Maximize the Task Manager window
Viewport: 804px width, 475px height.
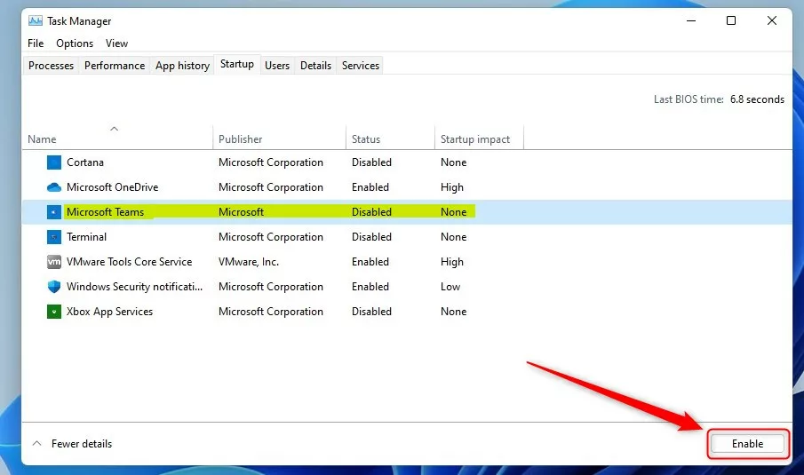click(731, 20)
